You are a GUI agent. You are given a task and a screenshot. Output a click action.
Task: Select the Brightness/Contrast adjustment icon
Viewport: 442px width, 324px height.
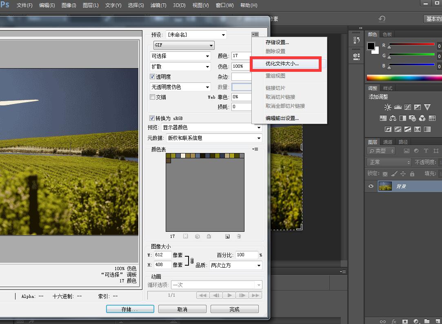pos(388,107)
